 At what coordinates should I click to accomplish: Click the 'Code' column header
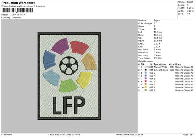[x=172, y=64]
